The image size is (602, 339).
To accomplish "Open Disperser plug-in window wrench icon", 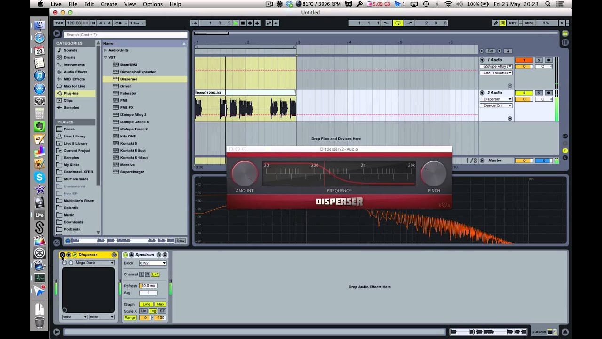I will [74, 255].
